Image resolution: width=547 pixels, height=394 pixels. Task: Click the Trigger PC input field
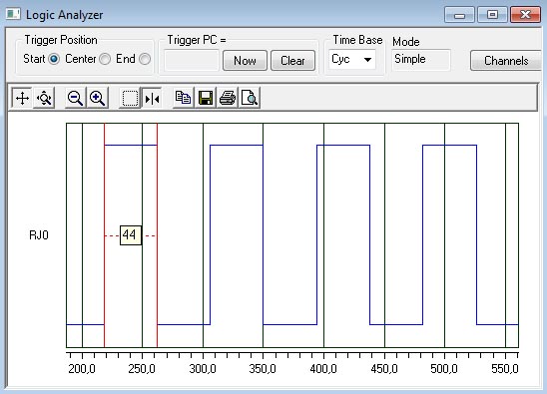coord(192,60)
